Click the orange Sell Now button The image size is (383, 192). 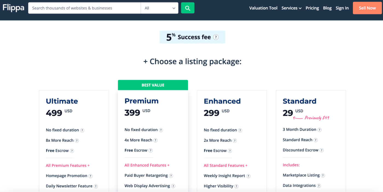pos(367,8)
